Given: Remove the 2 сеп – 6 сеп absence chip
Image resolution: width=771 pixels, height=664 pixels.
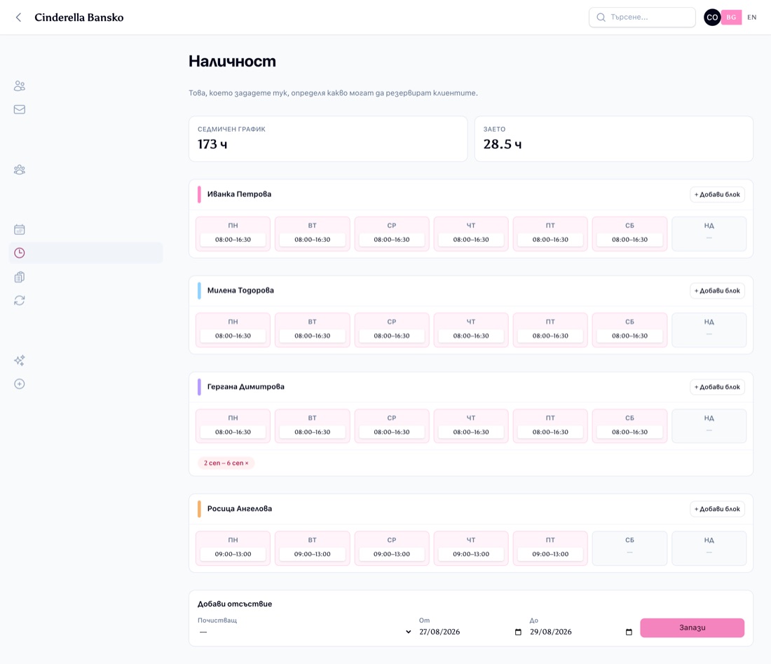Looking at the screenshot, I should (247, 463).
